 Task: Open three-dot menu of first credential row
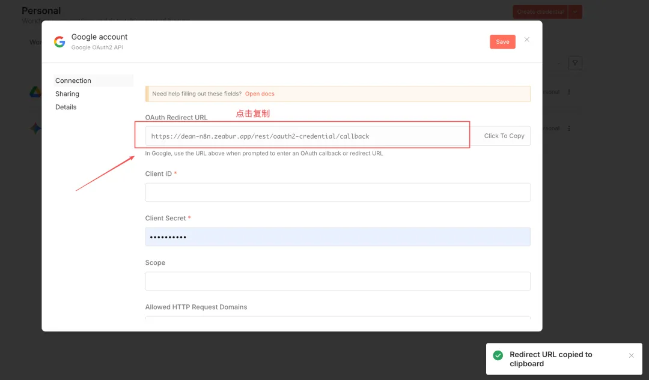[x=569, y=92]
